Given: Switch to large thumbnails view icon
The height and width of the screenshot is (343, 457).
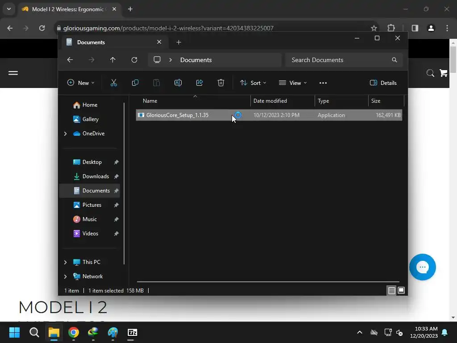Looking at the screenshot, I should pos(401,290).
